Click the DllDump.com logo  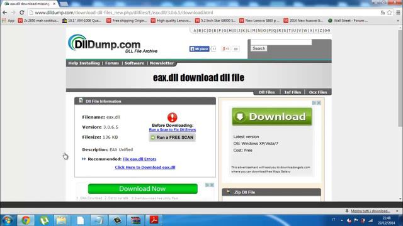coord(112,44)
